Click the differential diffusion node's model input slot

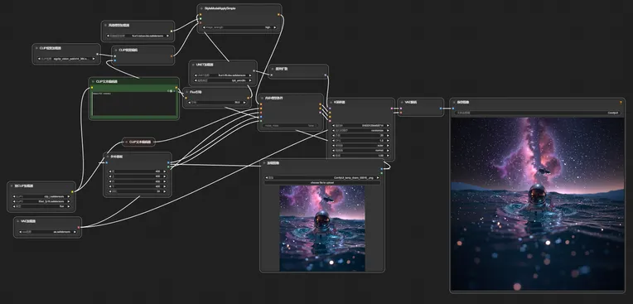tap(272, 75)
